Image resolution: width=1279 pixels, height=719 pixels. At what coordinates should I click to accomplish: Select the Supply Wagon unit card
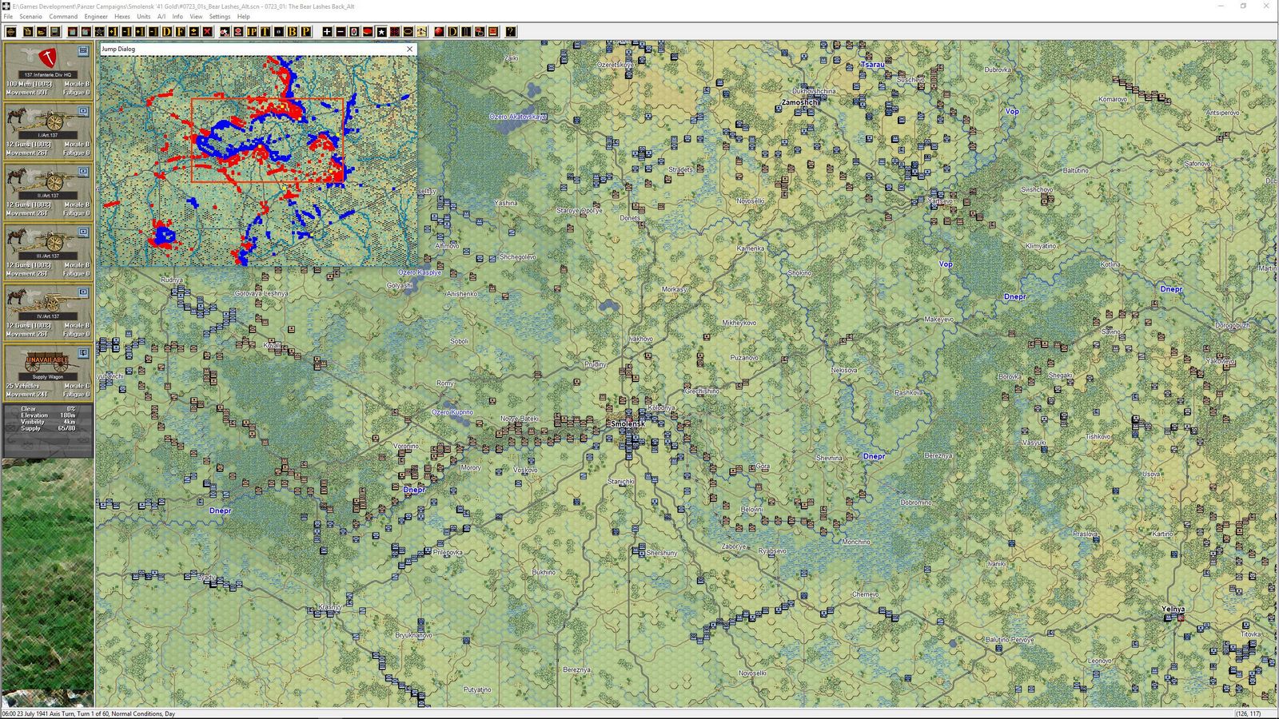coord(48,373)
